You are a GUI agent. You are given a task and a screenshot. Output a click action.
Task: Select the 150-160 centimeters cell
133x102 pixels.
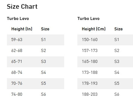pyautogui.click(x=90, y=40)
